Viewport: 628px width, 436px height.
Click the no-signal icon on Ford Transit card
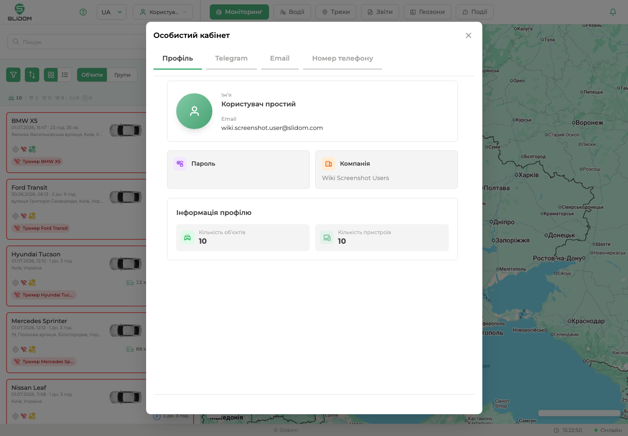click(24, 216)
